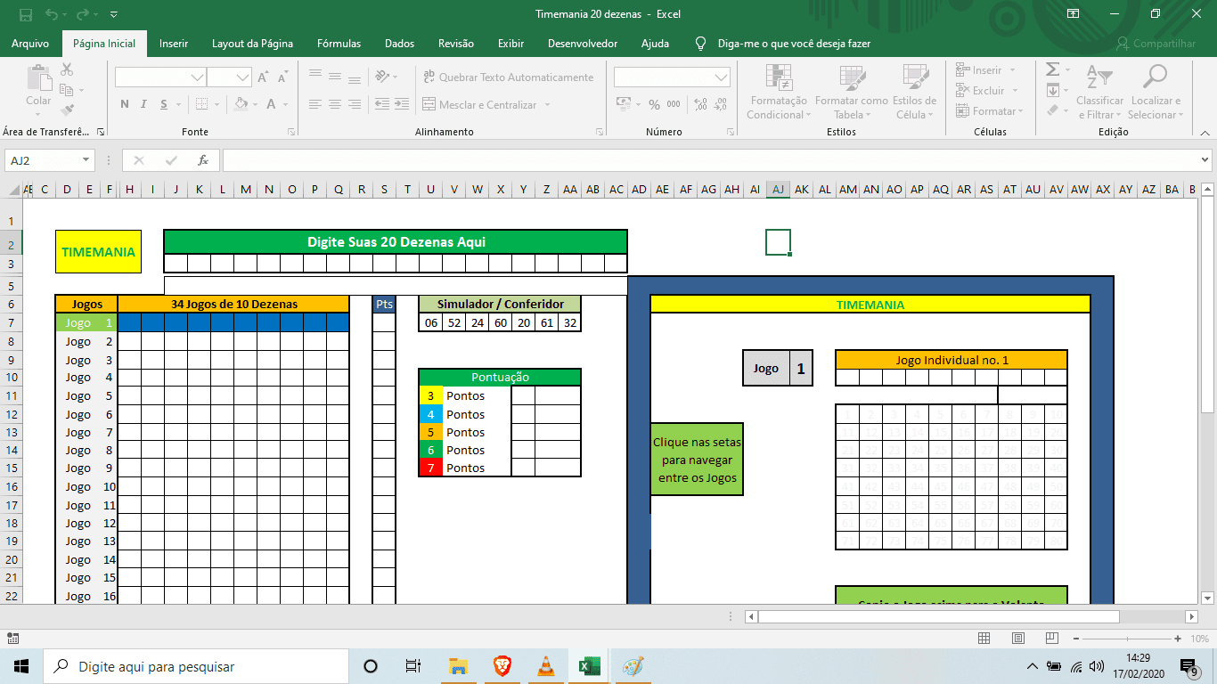This screenshot has height=684, width=1217.
Task: Click the zoom slider in status bar
Action: (x=1127, y=639)
